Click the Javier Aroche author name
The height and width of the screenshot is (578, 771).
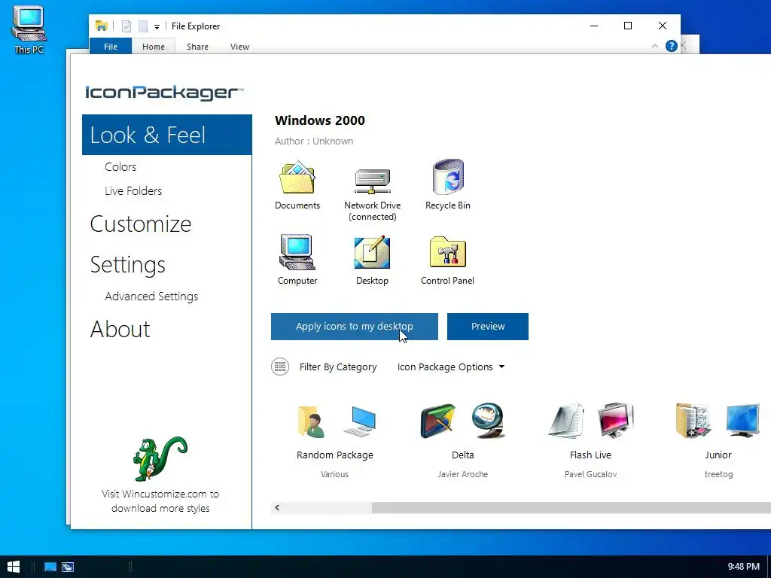pos(463,474)
